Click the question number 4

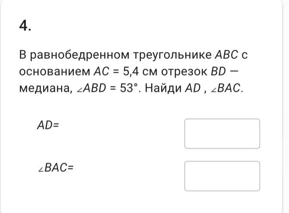pos(25,26)
